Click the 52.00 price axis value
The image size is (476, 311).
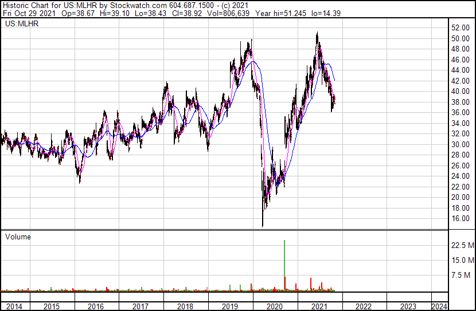[461, 27]
